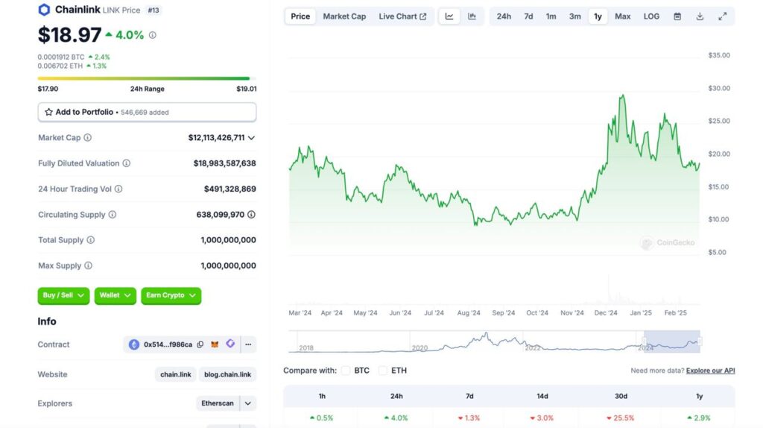Open the Live Chart external tab

coord(402,16)
